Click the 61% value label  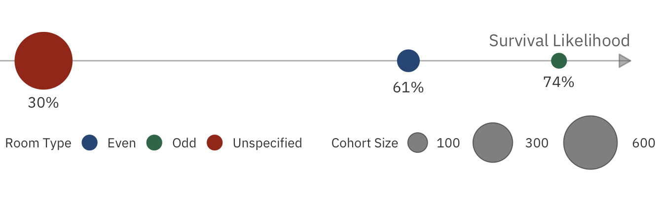point(408,88)
